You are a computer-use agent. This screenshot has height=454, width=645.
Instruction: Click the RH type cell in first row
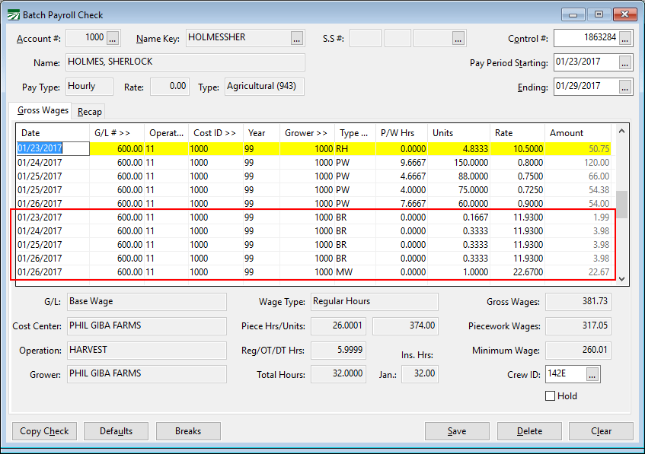point(355,149)
